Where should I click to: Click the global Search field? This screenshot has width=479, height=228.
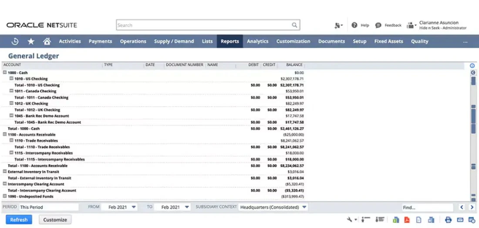208,25
